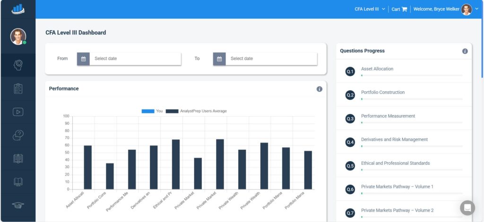Click the Q.2 badge for Portfolio Construction

pyautogui.click(x=350, y=95)
